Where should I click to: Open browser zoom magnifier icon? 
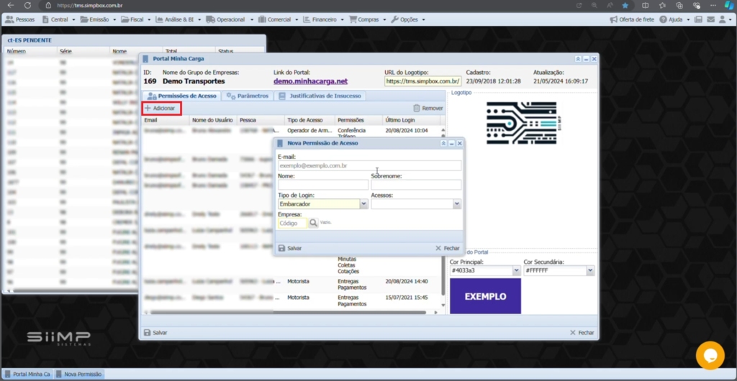pos(594,6)
